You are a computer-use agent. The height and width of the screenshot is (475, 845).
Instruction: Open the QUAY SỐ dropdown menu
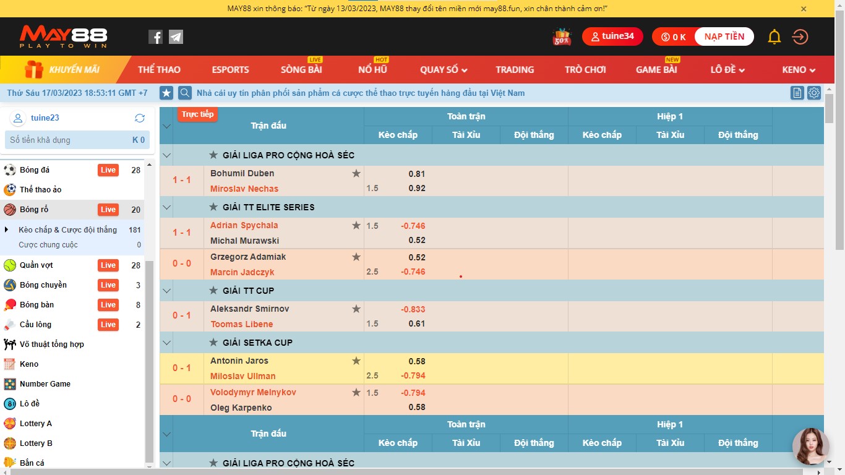pos(444,70)
